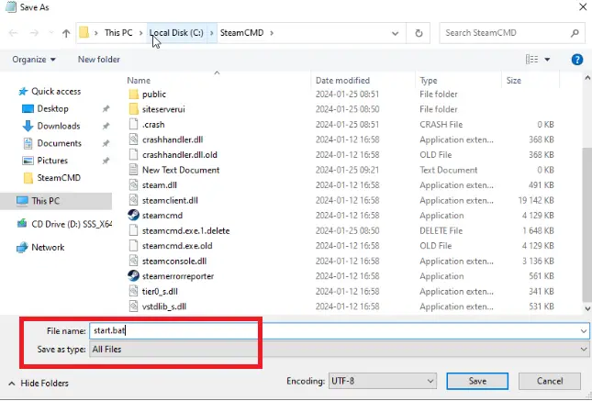592x401 pixels.
Task: Collapse the pane with Hide Folders
Action: (x=39, y=384)
